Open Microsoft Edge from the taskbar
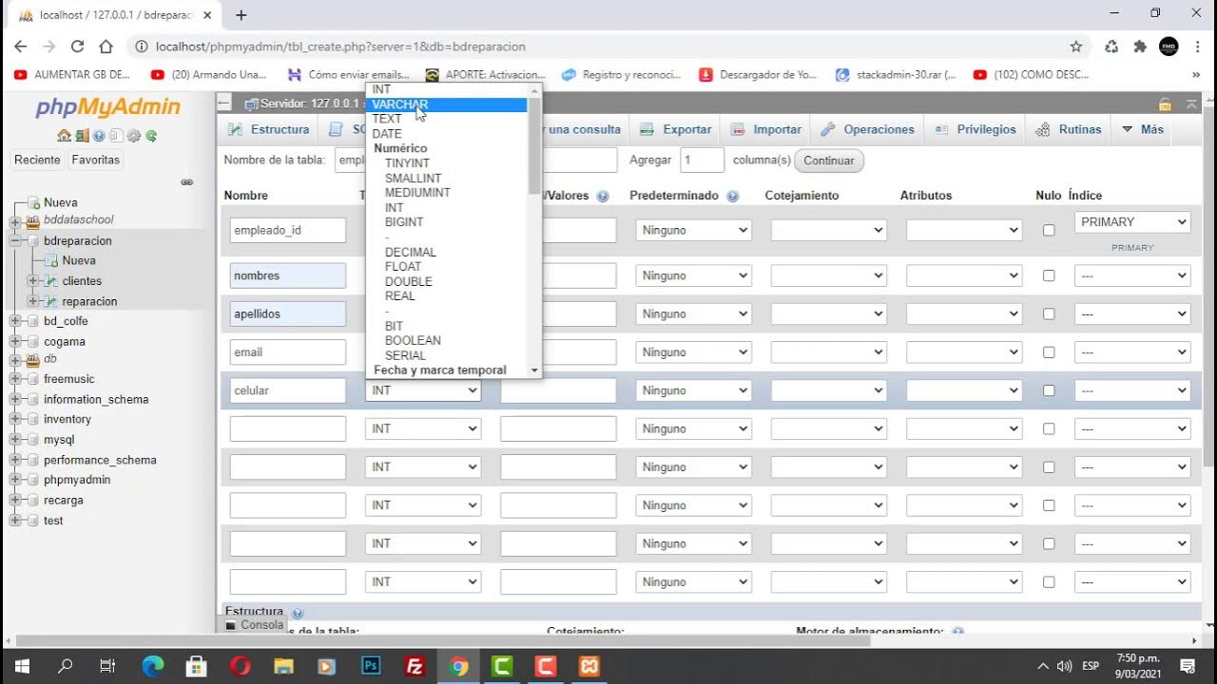The height and width of the screenshot is (684, 1217). (152, 666)
